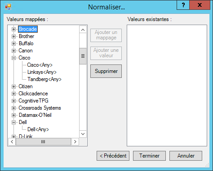The height and width of the screenshot is (171, 213).
Task: Go back with the < Précédent button
Action: pos(113,156)
